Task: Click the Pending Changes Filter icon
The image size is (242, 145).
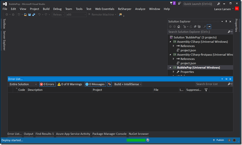Action: pos(185,27)
